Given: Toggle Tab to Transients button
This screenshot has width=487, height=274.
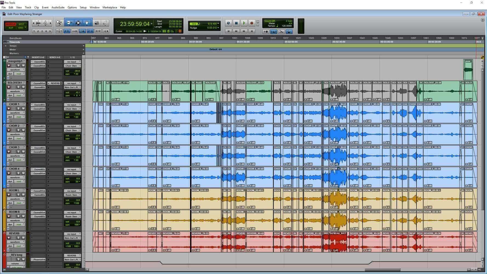Looking at the screenshot, I should pos(67,31).
